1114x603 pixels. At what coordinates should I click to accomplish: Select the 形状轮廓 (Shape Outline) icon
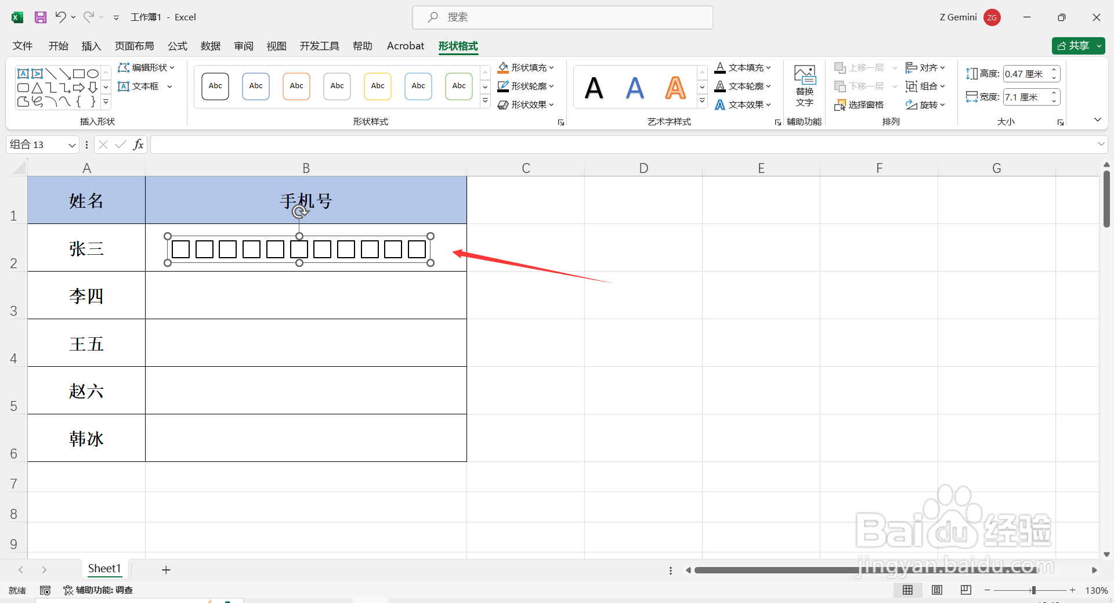(504, 86)
